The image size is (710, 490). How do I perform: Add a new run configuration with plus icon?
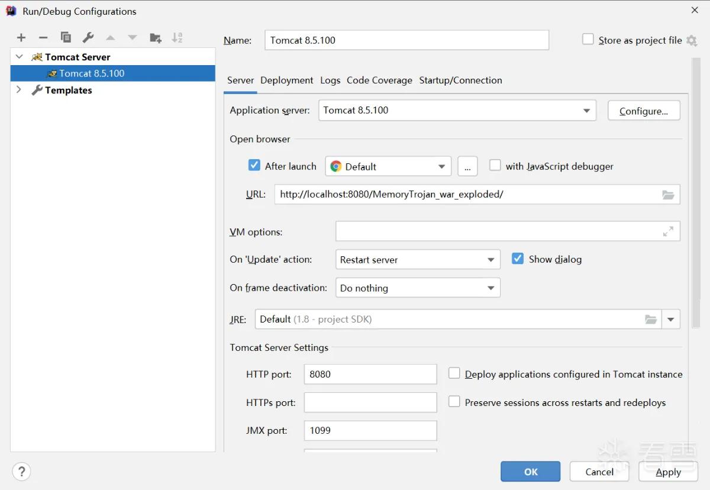pyautogui.click(x=21, y=38)
